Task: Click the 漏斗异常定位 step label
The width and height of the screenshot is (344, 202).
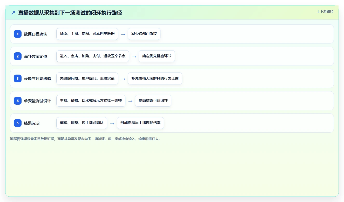Action: coord(36,56)
